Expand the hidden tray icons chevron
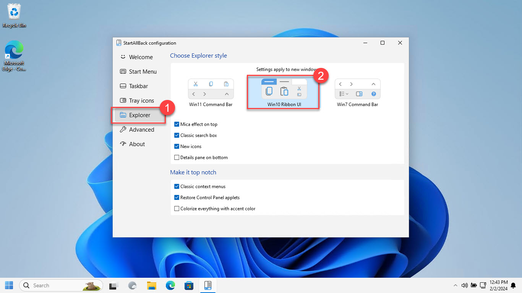This screenshot has width=522, height=293. (x=455, y=285)
